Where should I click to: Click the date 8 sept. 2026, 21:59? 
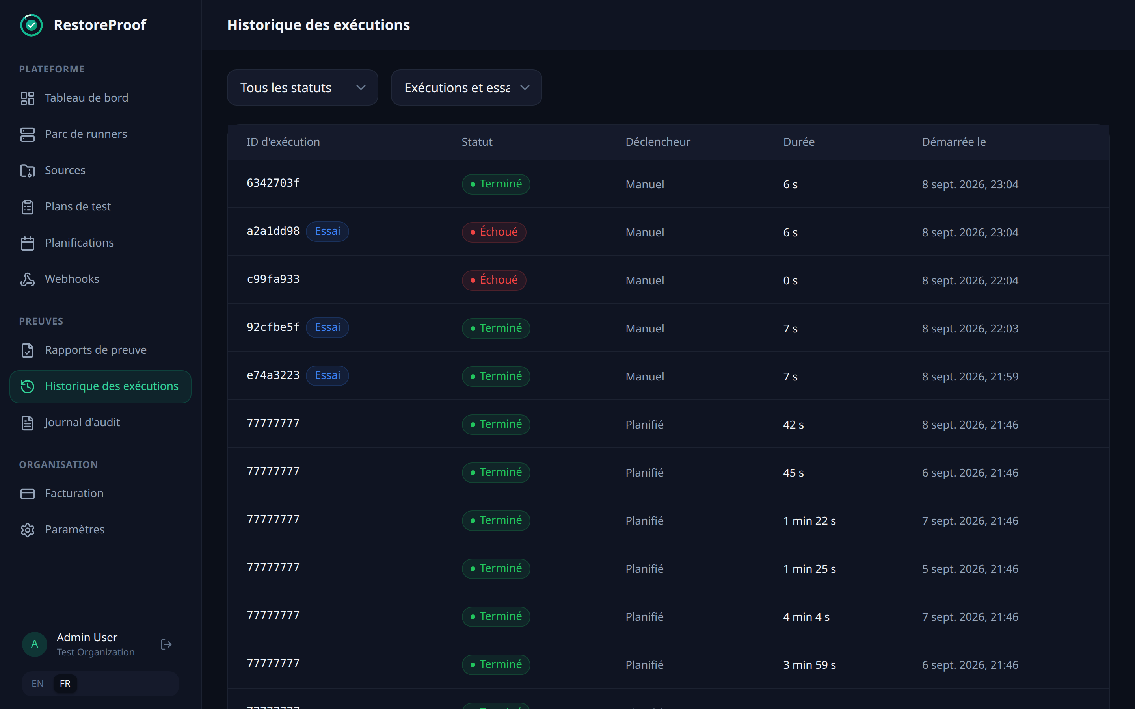point(970,377)
